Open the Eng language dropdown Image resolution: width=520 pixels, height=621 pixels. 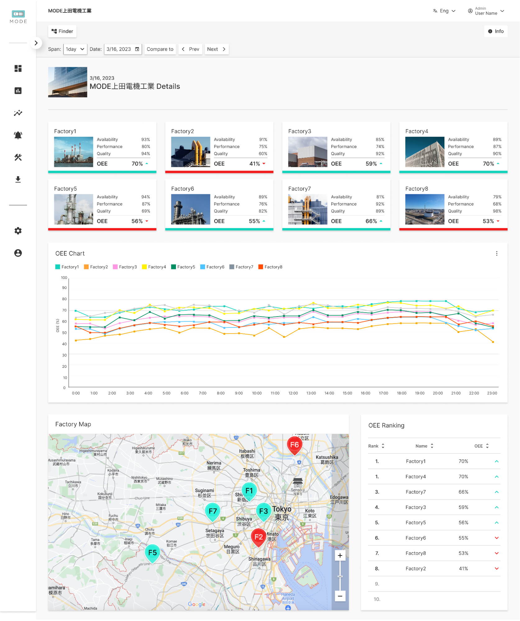coord(444,11)
